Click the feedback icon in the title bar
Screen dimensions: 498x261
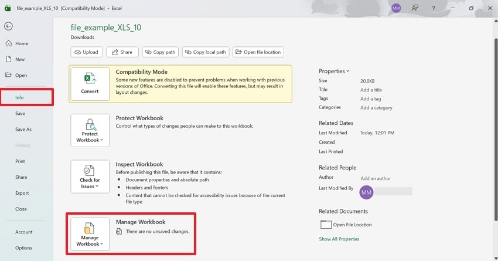pyautogui.click(x=415, y=8)
